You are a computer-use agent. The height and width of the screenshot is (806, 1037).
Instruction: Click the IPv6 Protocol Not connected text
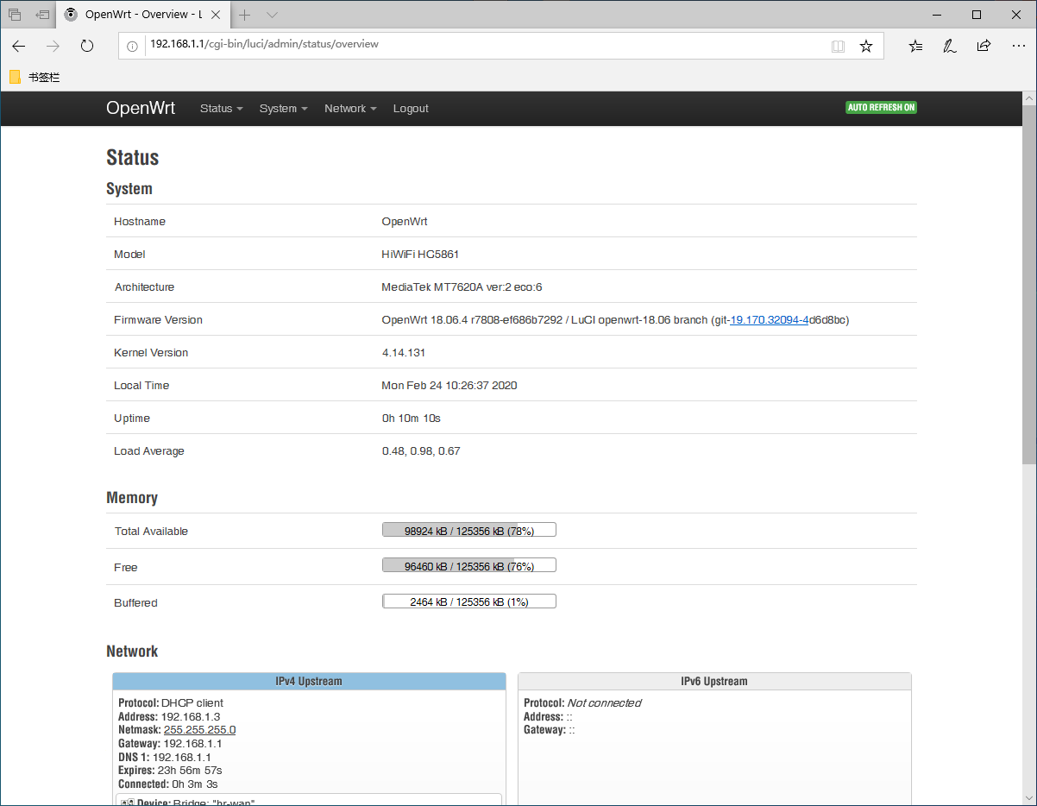point(604,703)
